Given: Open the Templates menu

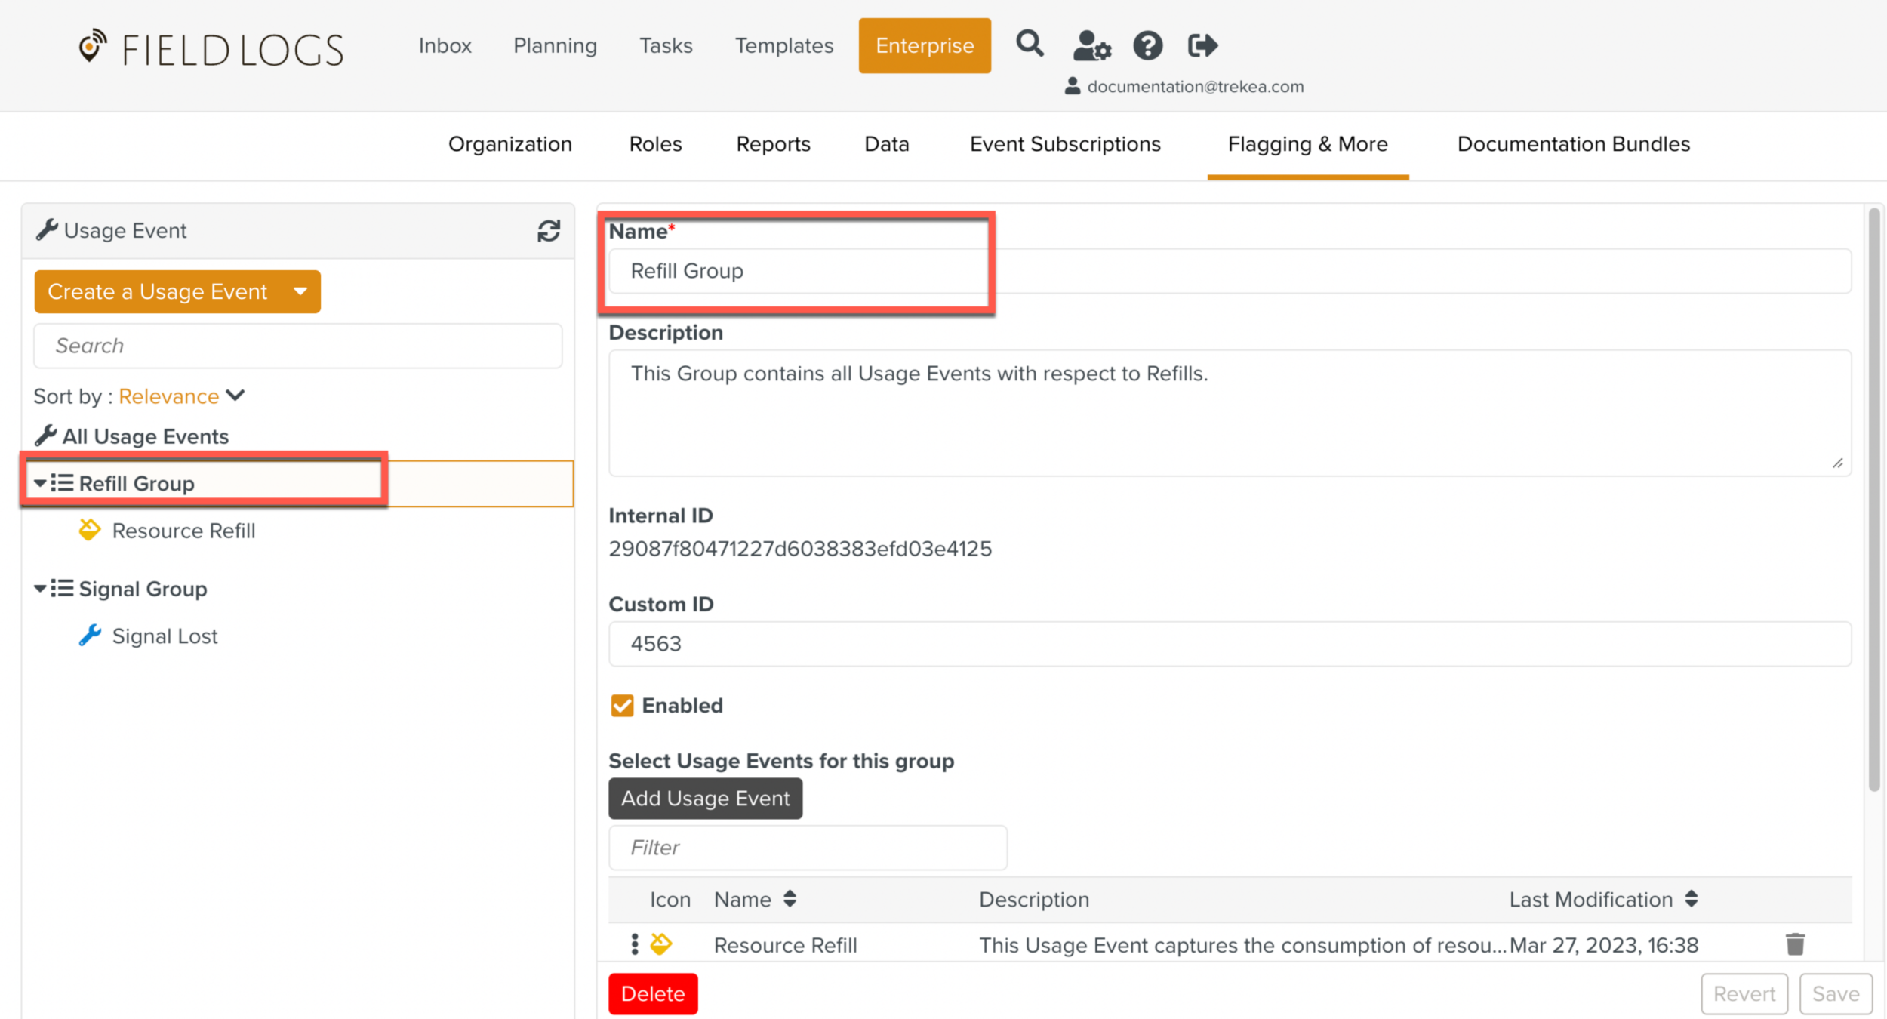Looking at the screenshot, I should pyautogui.click(x=783, y=45).
